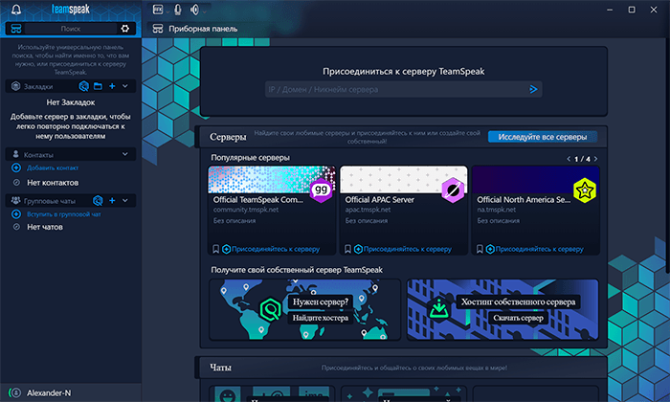Open the notifications bell
Image resolution: width=670 pixels, height=402 pixels.
pyautogui.click(x=16, y=10)
